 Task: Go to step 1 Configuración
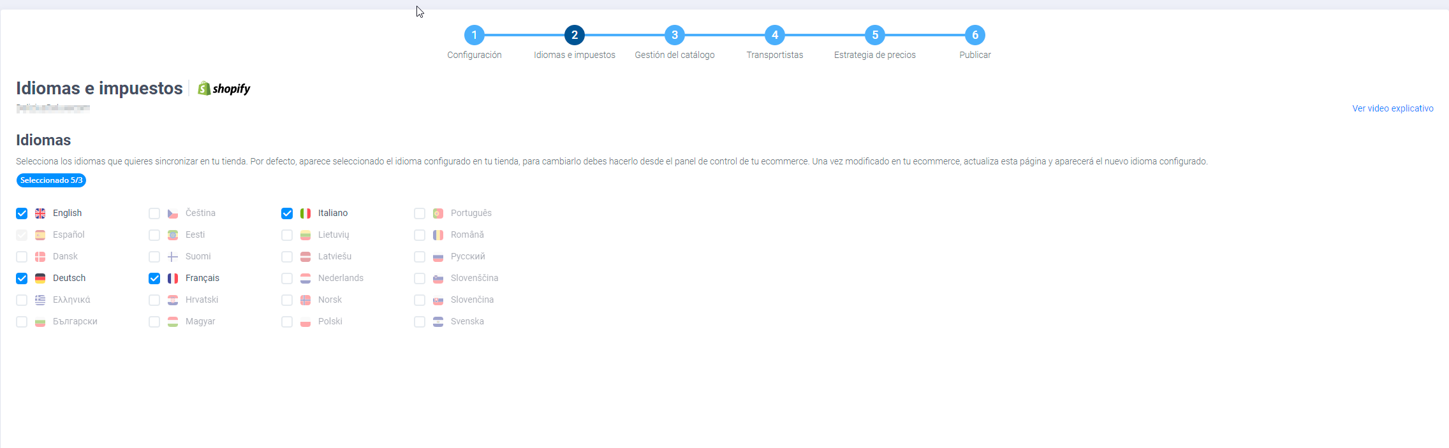[x=474, y=35]
